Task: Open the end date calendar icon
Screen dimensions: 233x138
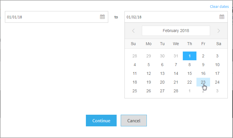Action: pos(222,17)
